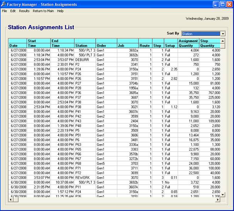Screen dimensions: 234x211
Task: Click job cell 3272b
Action: coord(128,159)
